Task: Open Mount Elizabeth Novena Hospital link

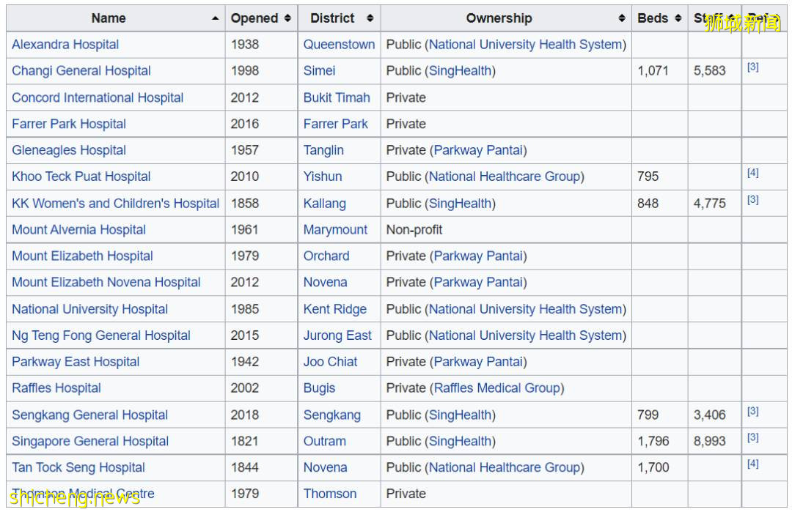Action: click(x=106, y=283)
